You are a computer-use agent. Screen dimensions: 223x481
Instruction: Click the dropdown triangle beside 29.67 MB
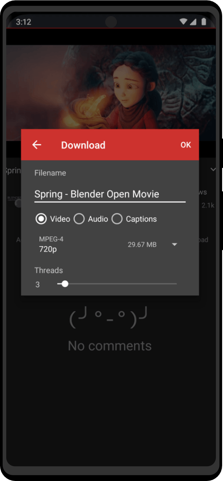tap(174, 245)
